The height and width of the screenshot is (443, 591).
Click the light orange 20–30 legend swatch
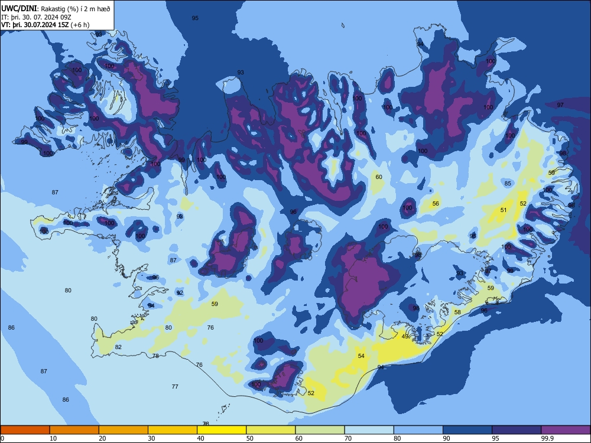coord(124,430)
